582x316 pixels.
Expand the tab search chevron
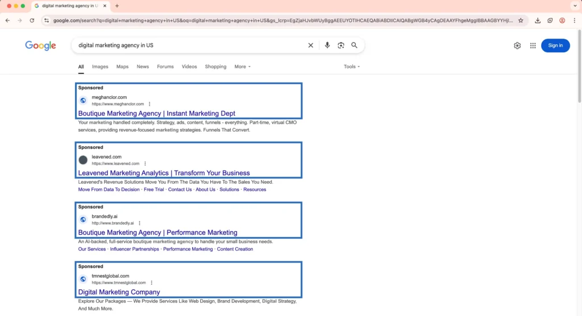[x=575, y=6]
